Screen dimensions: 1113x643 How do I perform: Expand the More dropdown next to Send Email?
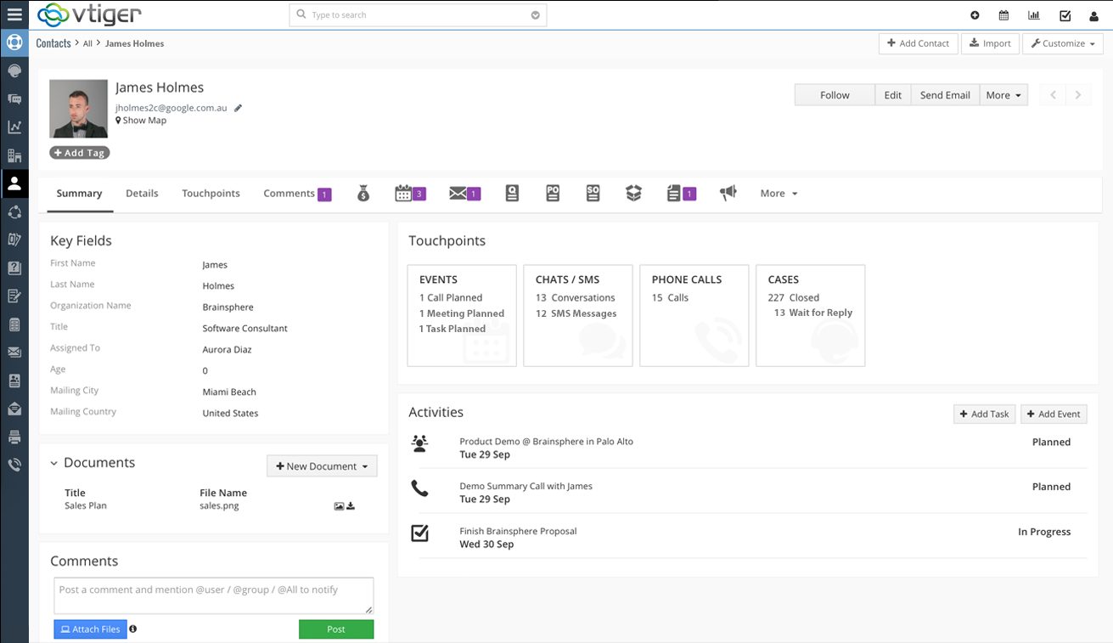pyautogui.click(x=1003, y=95)
